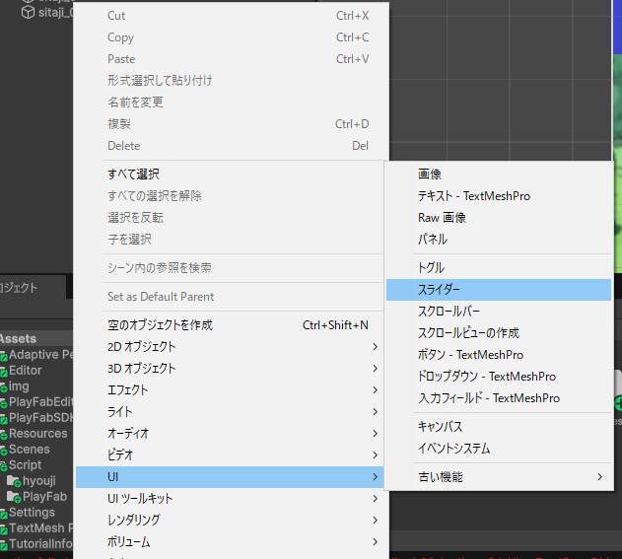Screen dimensions: 622x559
Task: Click Set as Default Parent entry
Action: point(230,297)
